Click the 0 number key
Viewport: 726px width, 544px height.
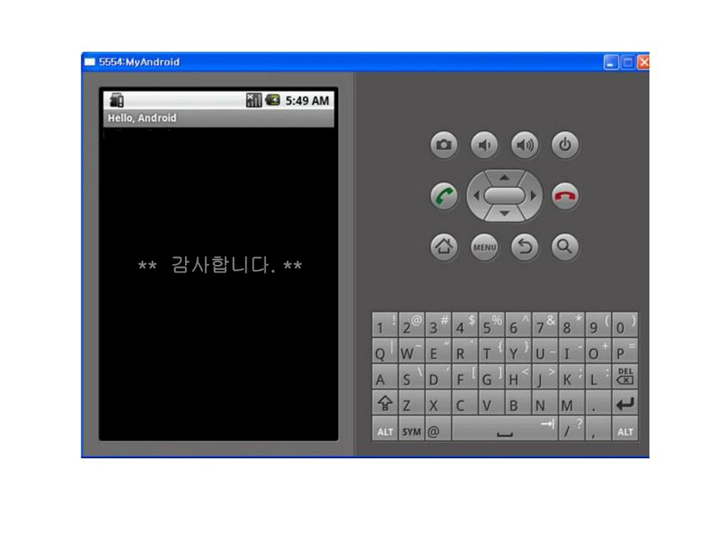(625, 324)
